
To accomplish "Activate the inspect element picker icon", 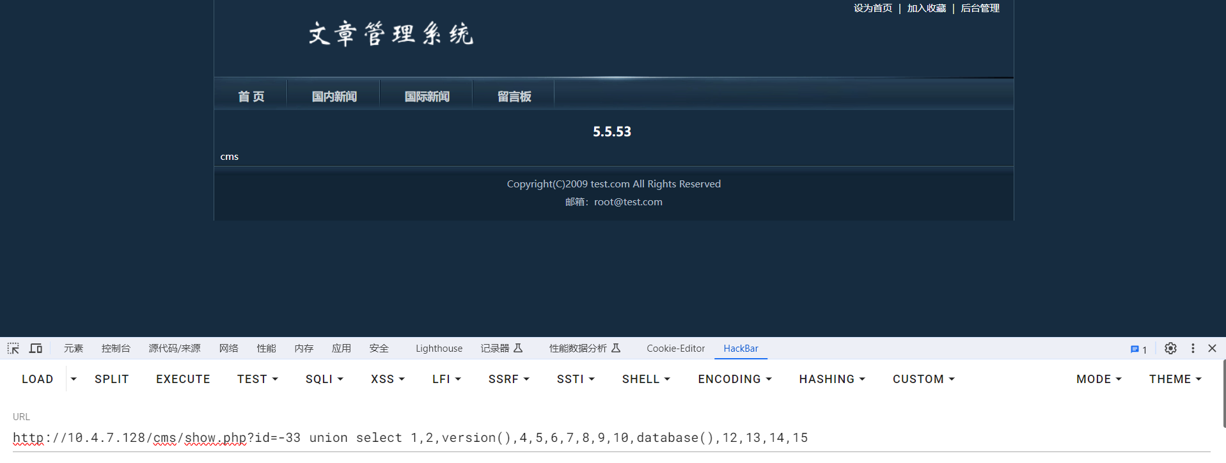I will (13, 349).
